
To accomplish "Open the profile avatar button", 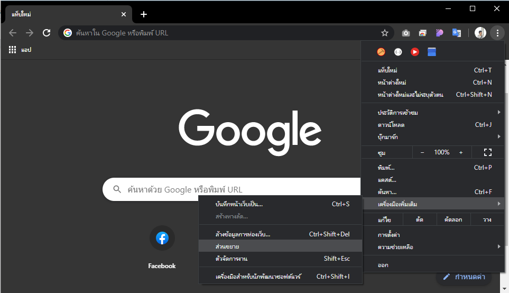I will point(480,33).
